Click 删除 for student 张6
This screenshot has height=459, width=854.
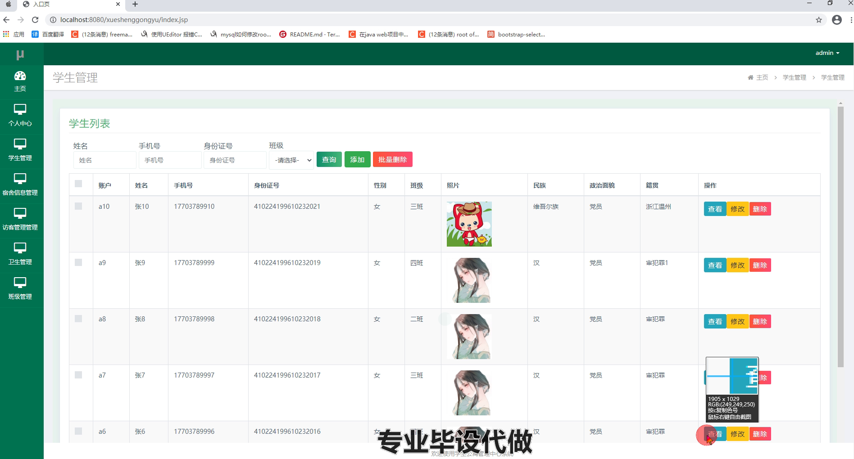(760, 434)
